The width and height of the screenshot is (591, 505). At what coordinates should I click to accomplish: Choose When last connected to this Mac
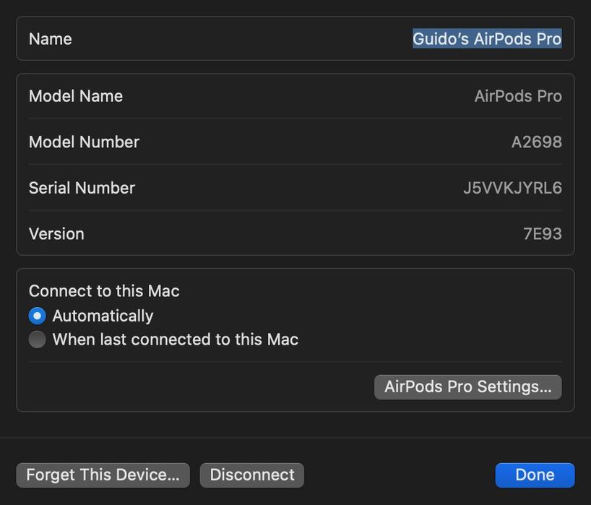click(38, 340)
